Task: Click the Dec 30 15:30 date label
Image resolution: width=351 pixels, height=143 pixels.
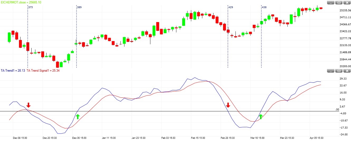Action: 80,138
